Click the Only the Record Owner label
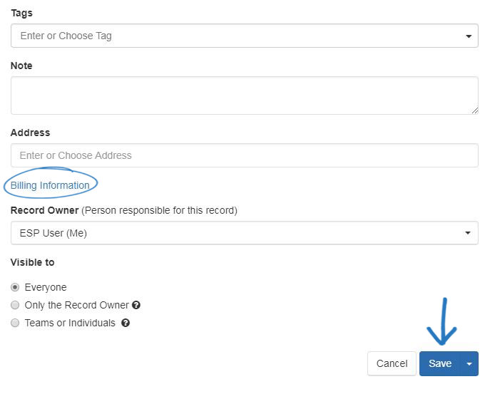The width and height of the screenshot is (490, 394). click(x=76, y=305)
